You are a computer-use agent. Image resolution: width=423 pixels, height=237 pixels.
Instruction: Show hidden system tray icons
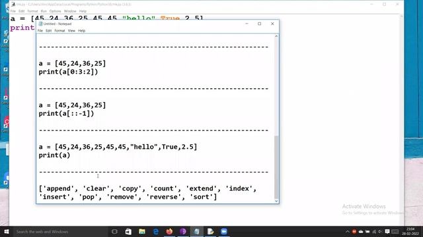(348, 232)
